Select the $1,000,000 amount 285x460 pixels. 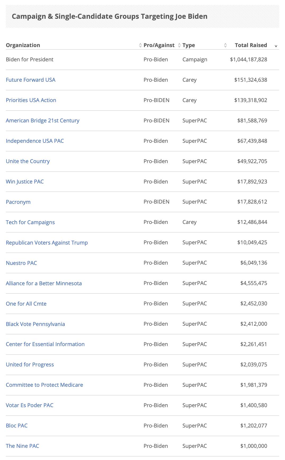[x=254, y=446]
